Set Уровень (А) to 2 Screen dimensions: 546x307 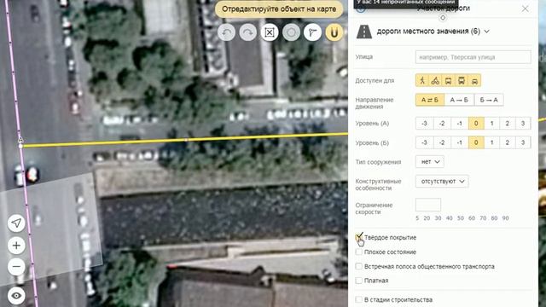coord(508,123)
